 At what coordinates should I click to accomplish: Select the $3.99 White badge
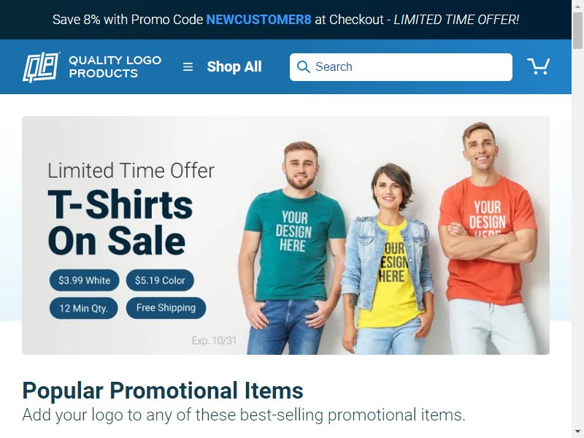click(84, 280)
